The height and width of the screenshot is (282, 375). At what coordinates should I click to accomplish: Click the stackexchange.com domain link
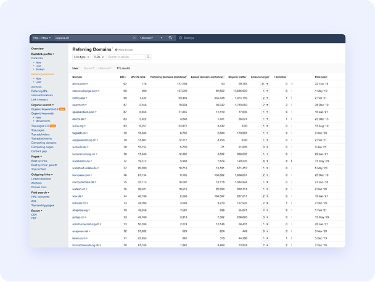click(x=85, y=90)
